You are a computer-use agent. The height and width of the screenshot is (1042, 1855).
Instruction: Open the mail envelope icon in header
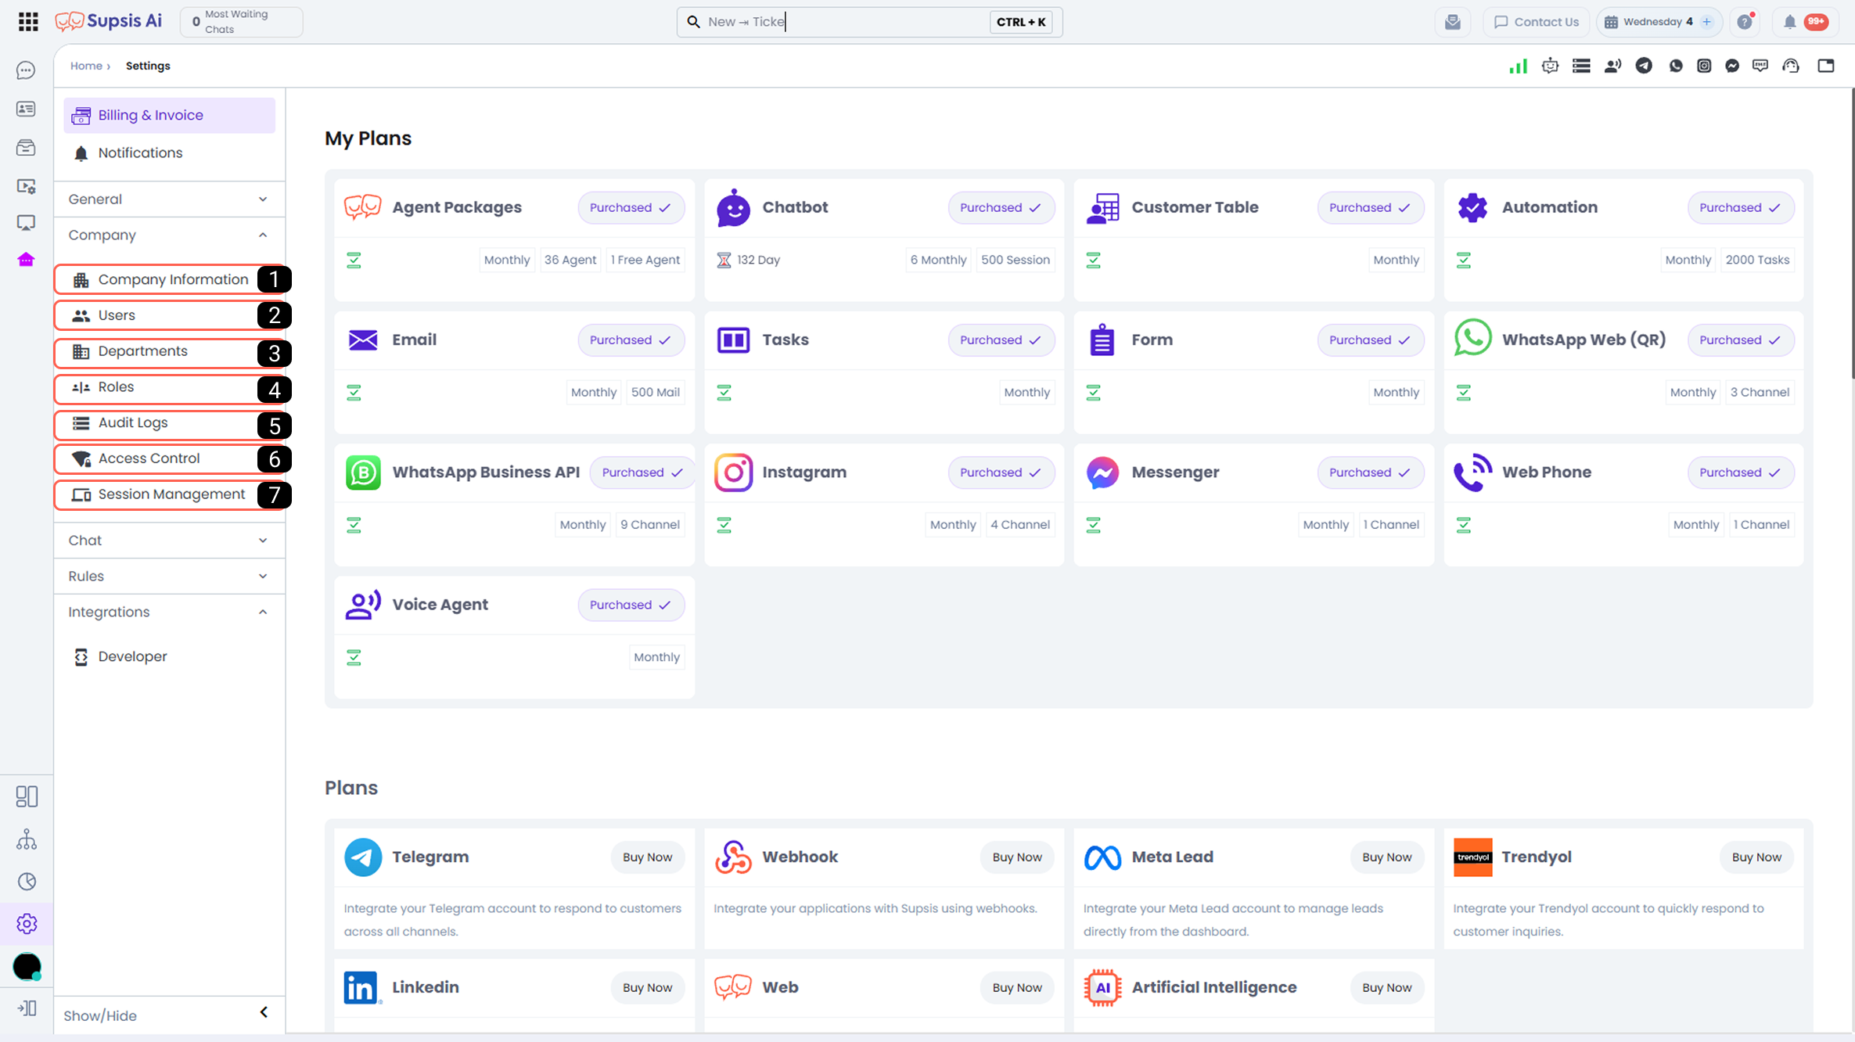(1453, 22)
